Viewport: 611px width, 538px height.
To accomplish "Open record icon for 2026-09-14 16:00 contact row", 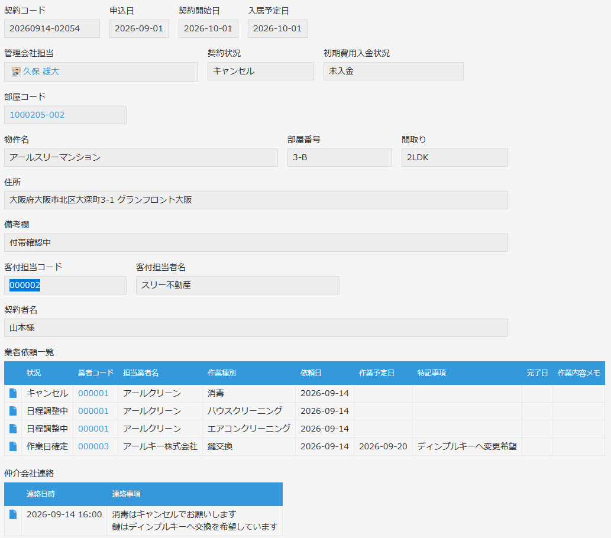I will [13, 514].
